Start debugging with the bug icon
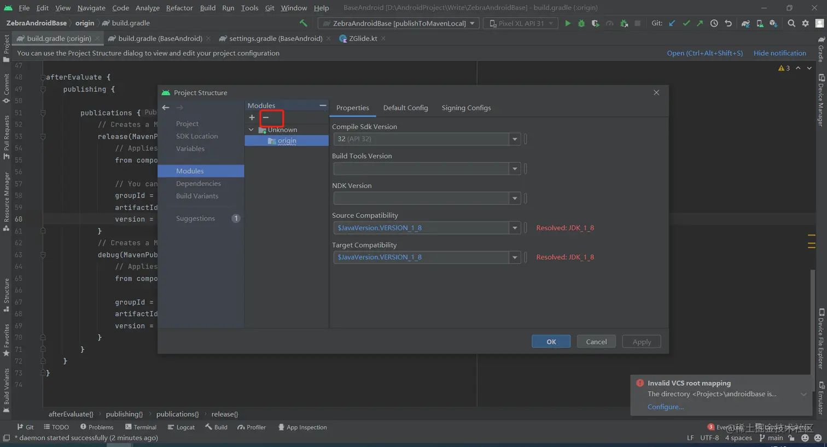Viewport: 827px width, 447px height. point(581,23)
